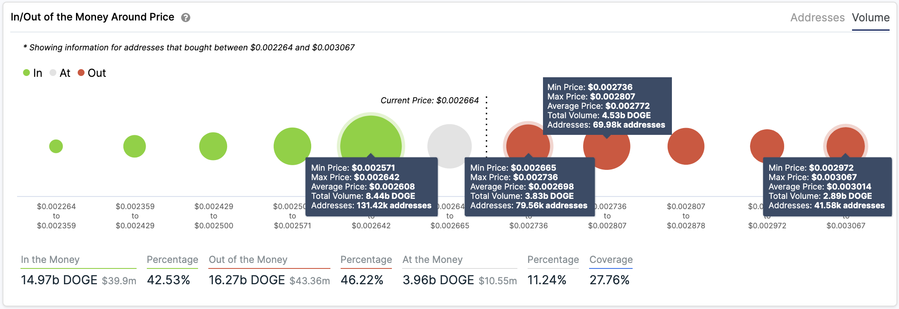Switch to the Addresses tab

click(x=817, y=17)
